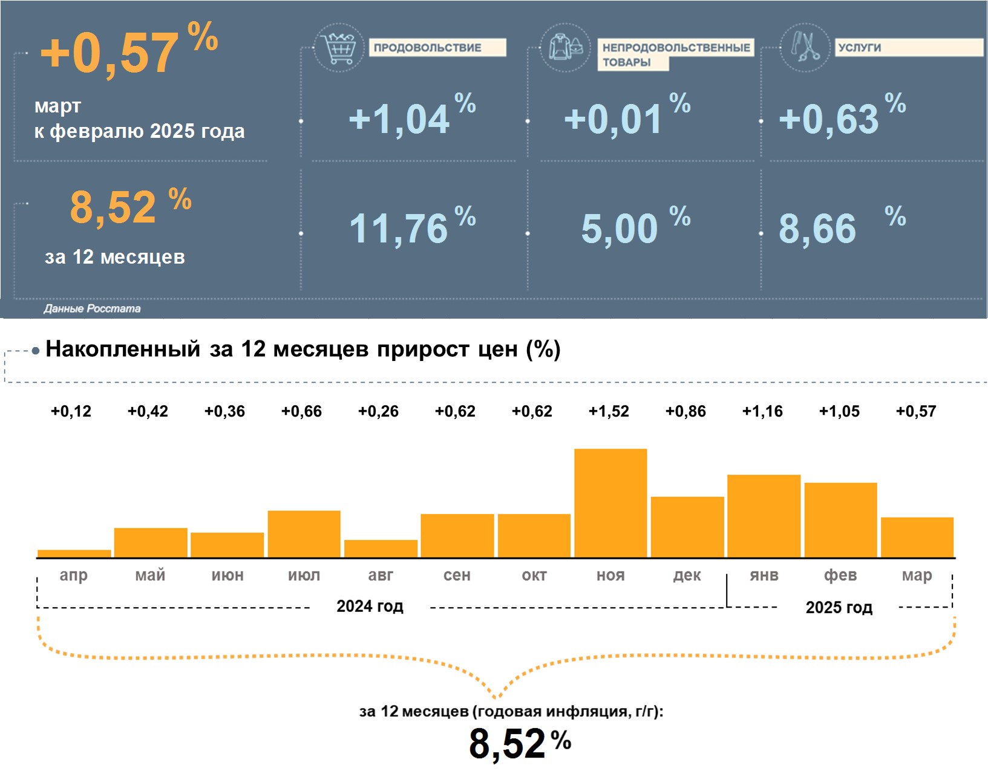This screenshot has width=988, height=777.
Task: Select the ПРОДОВОЛЬСТВИЕ label
Action: point(437,48)
